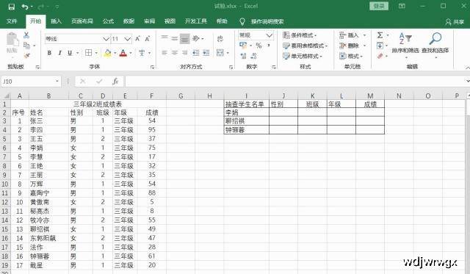Toggle Bold formatting
470x274 pixels.
pyautogui.click(x=49, y=53)
